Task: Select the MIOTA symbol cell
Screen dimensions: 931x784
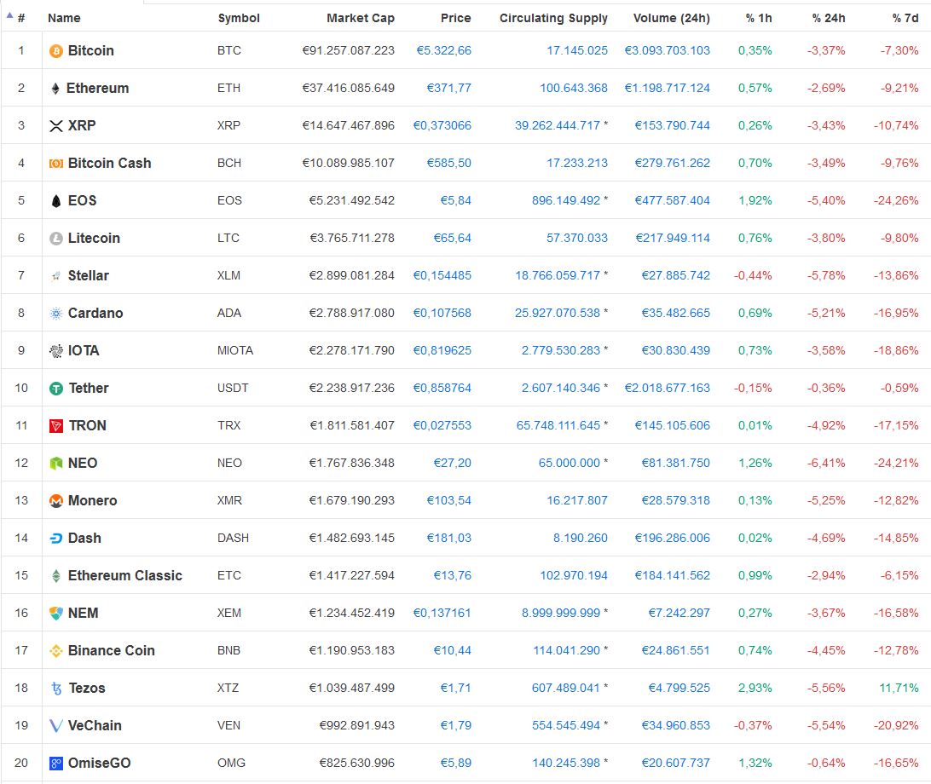Action: click(x=235, y=350)
